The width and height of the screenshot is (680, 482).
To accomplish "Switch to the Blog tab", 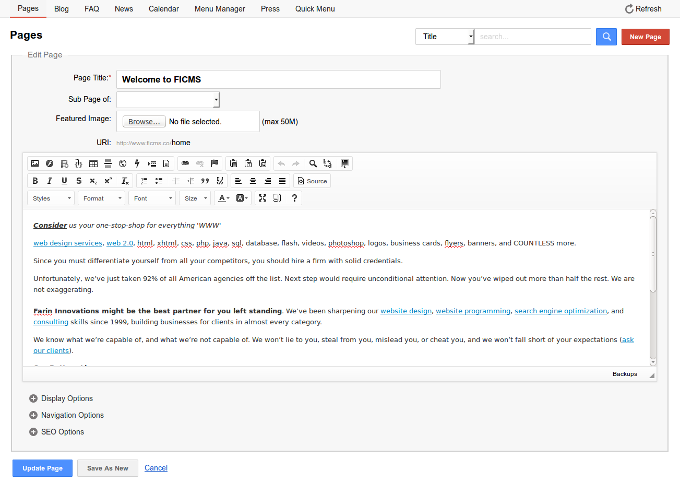I will coord(61,9).
